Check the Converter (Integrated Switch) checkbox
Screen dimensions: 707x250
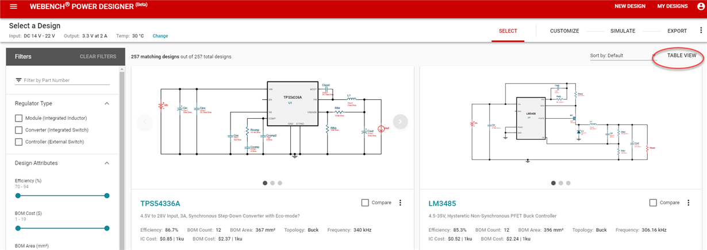pyautogui.click(x=18, y=130)
